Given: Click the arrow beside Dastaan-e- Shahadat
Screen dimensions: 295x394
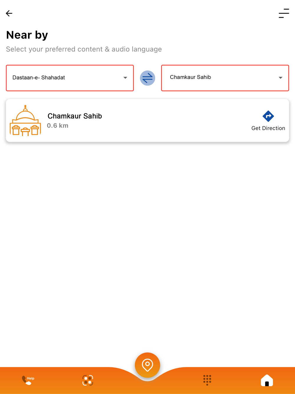Looking at the screenshot, I should click(x=125, y=78).
